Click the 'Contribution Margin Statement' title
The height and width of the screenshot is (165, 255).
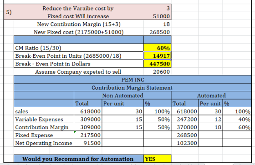click(133, 88)
